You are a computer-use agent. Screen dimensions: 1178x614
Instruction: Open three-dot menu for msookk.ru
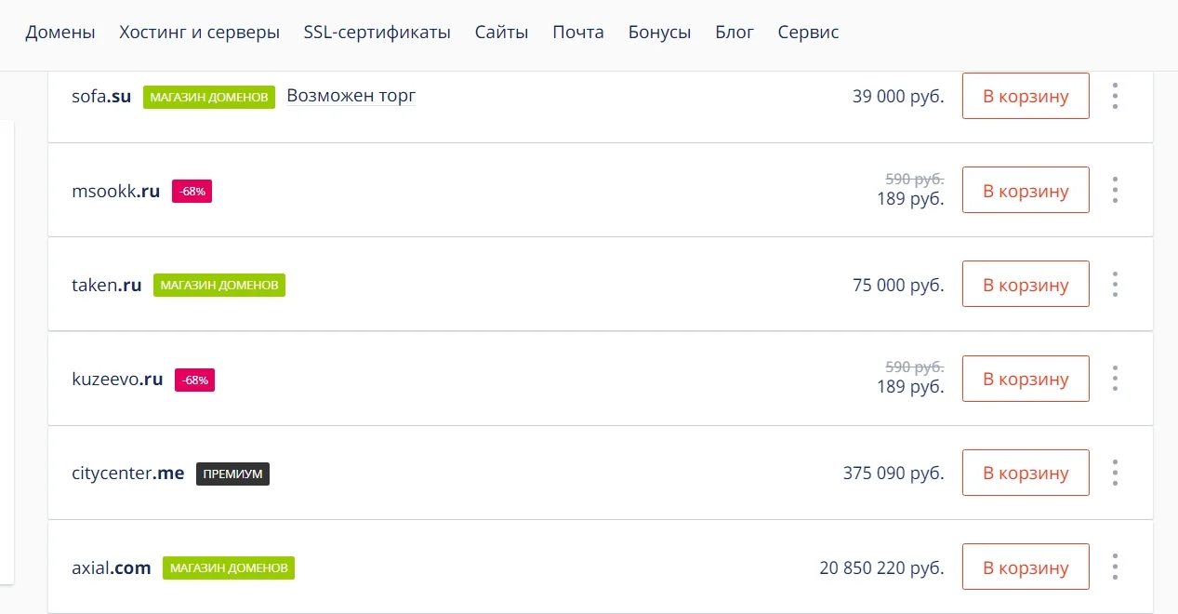[x=1115, y=190]
